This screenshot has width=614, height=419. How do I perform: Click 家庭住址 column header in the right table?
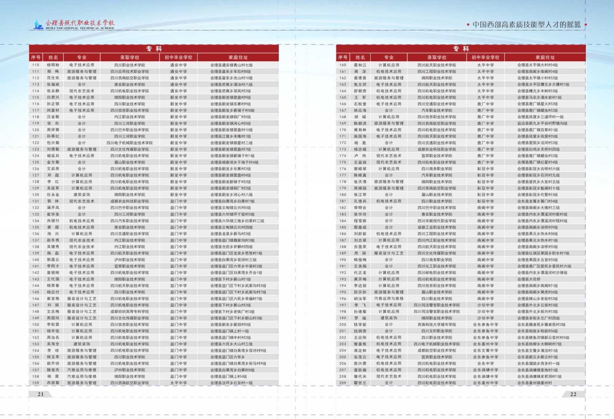coord(545,58)
